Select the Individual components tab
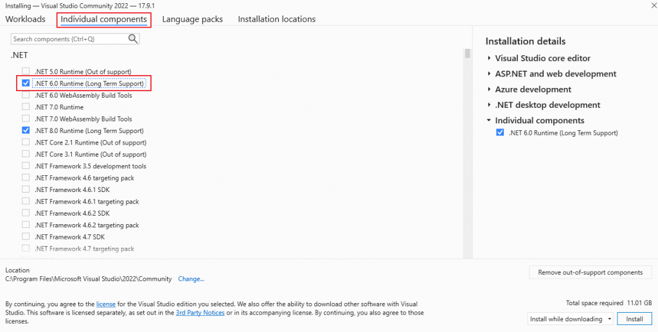 [x=103, y=19]
